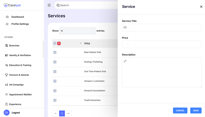Click the Scaling / Polishing title

coord(93,62)
